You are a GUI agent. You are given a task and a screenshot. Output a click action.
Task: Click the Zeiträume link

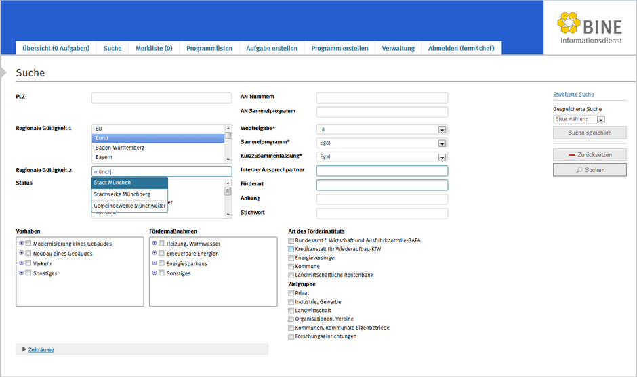(x=41, y=349)
